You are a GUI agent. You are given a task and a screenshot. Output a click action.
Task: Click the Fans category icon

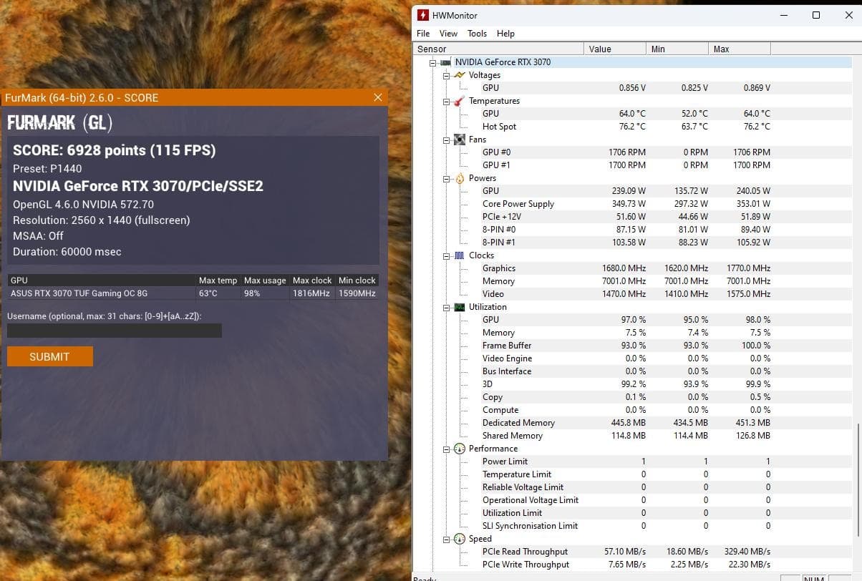460,140
